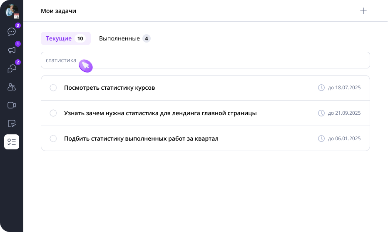Open task 'Узнать зачем нужна статистика для лендинга'
The width and height of the screenshot is (388, 232).
click(160, 113)
